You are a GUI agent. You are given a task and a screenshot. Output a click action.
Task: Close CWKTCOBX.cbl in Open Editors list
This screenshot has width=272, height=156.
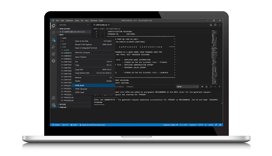click(x=60, y=32)
